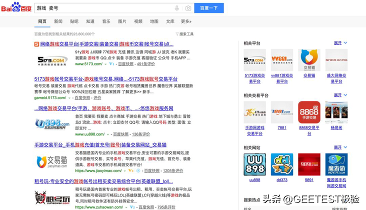Open the 音乐 tab
The width and height of the screenshot is (366, 210).
click(106, 21)
